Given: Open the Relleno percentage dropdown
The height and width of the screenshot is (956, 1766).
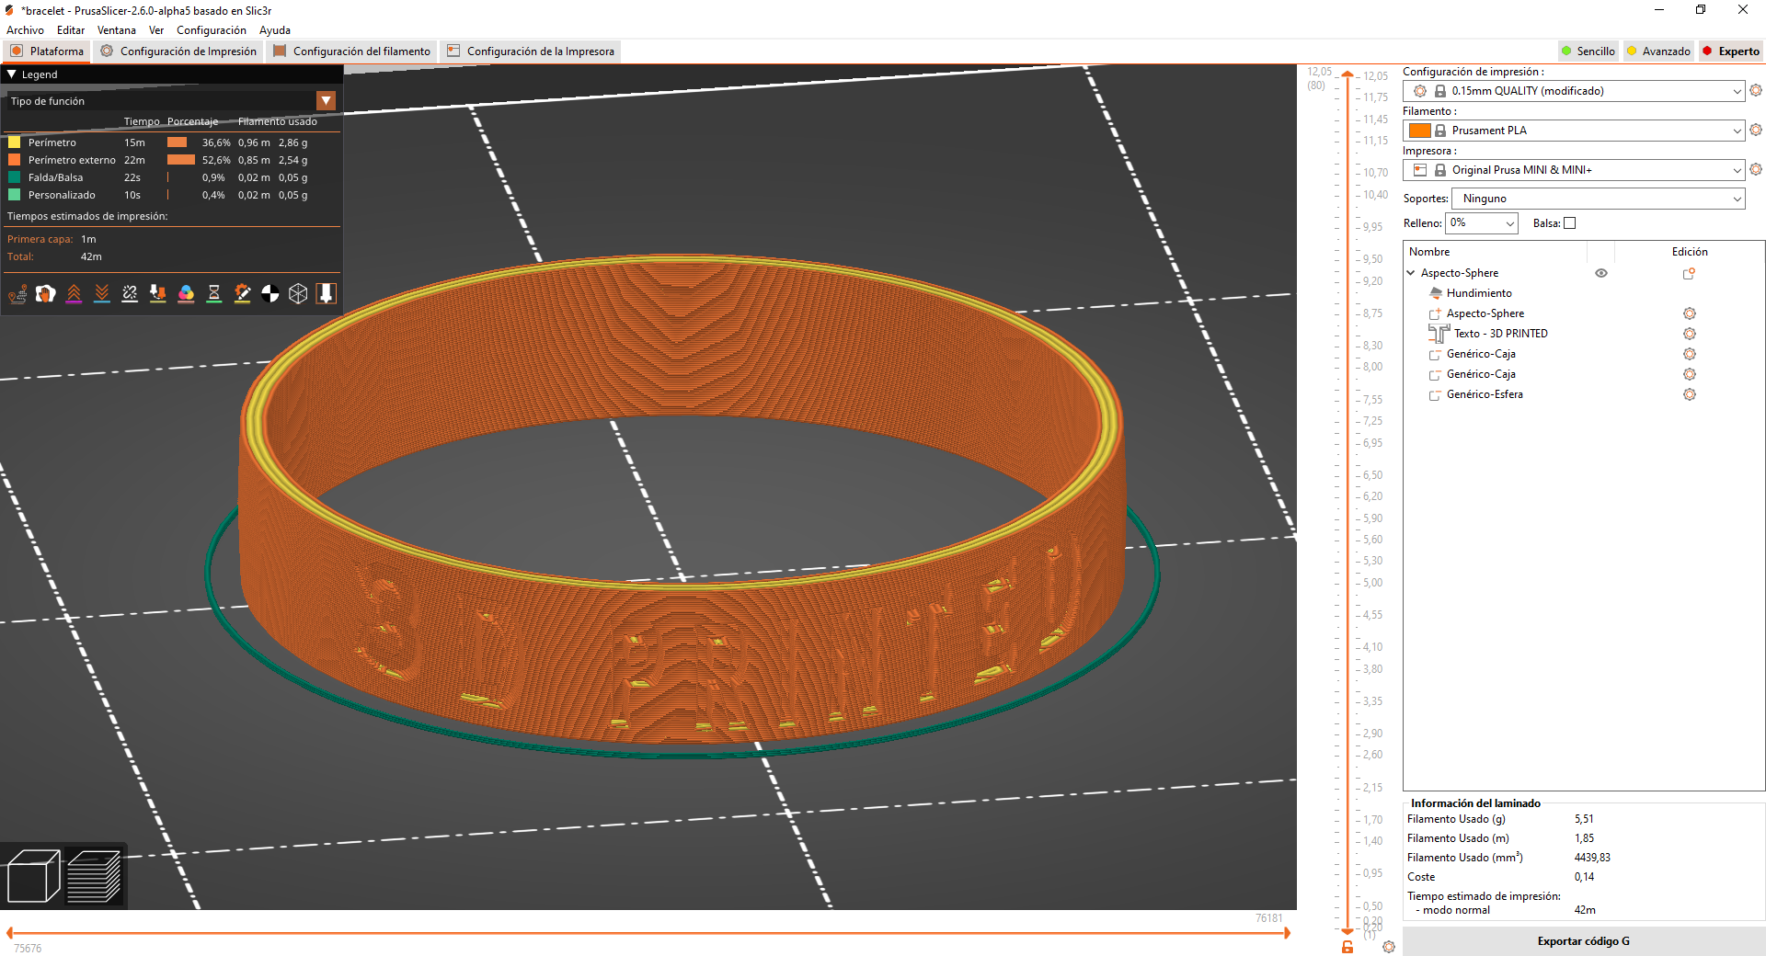Looking at the screenshot, I should tap(1482, 223).
